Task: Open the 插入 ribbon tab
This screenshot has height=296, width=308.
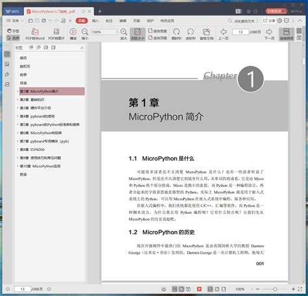Action: (96, 21)
